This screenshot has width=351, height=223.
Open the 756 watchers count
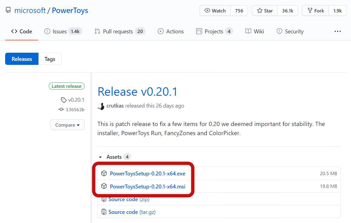[x=239, y=11]
